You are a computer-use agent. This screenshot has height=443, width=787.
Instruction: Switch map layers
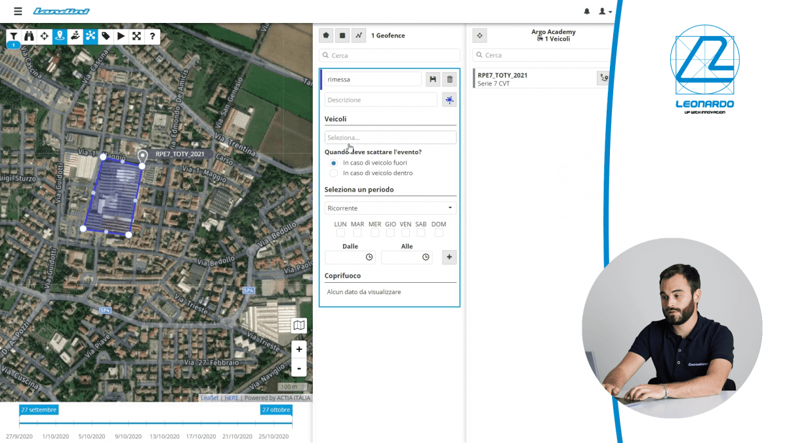(x=299, y=326)
